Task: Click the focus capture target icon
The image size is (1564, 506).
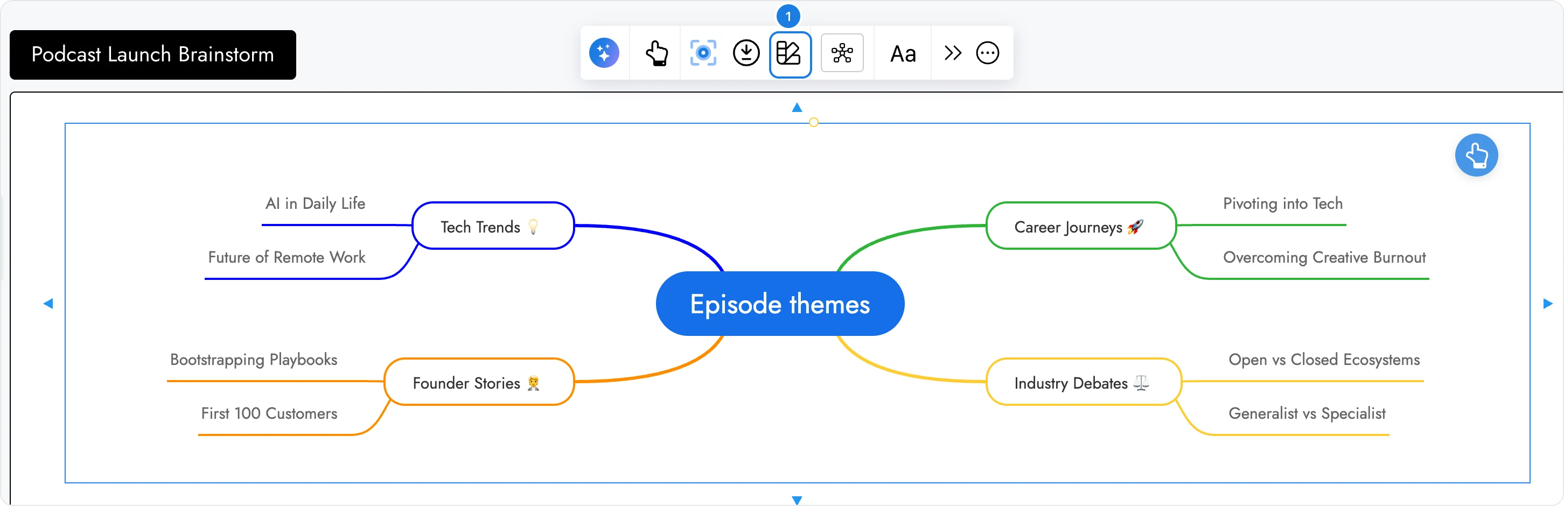Action: [x=703, y=53]
